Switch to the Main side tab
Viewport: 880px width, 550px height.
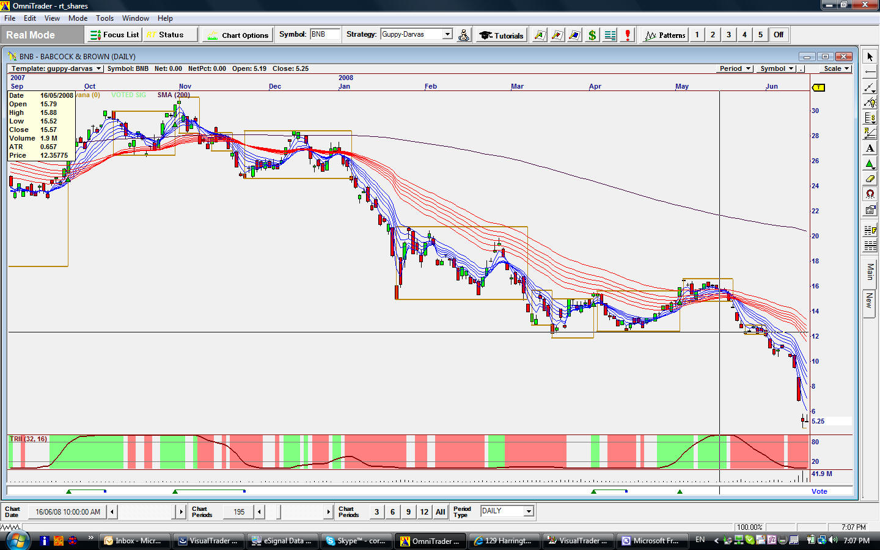click(x=870, y=272)
